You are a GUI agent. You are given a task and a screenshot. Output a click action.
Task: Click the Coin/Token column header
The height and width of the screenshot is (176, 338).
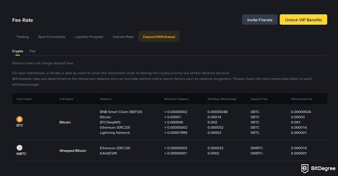pos(24,99)
